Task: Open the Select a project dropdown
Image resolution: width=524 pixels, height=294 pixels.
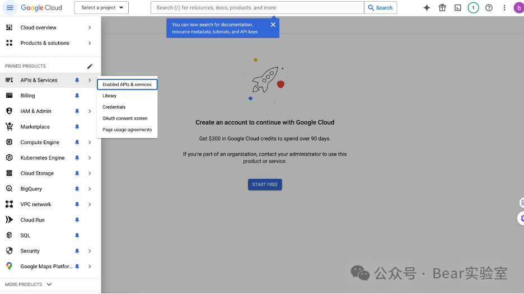Action: (x=101, y=8)
